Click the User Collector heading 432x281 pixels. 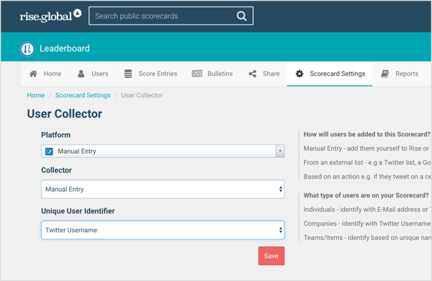65,114
